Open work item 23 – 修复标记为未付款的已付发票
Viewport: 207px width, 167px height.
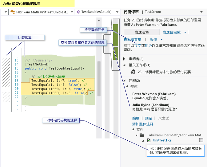pos(165,72)
